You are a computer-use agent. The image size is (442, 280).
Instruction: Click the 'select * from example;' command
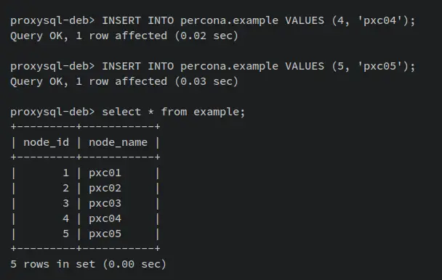(x=173, y=112)
